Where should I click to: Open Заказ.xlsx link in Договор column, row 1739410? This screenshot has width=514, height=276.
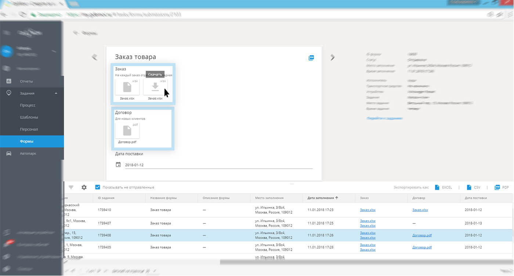[420, 210]
